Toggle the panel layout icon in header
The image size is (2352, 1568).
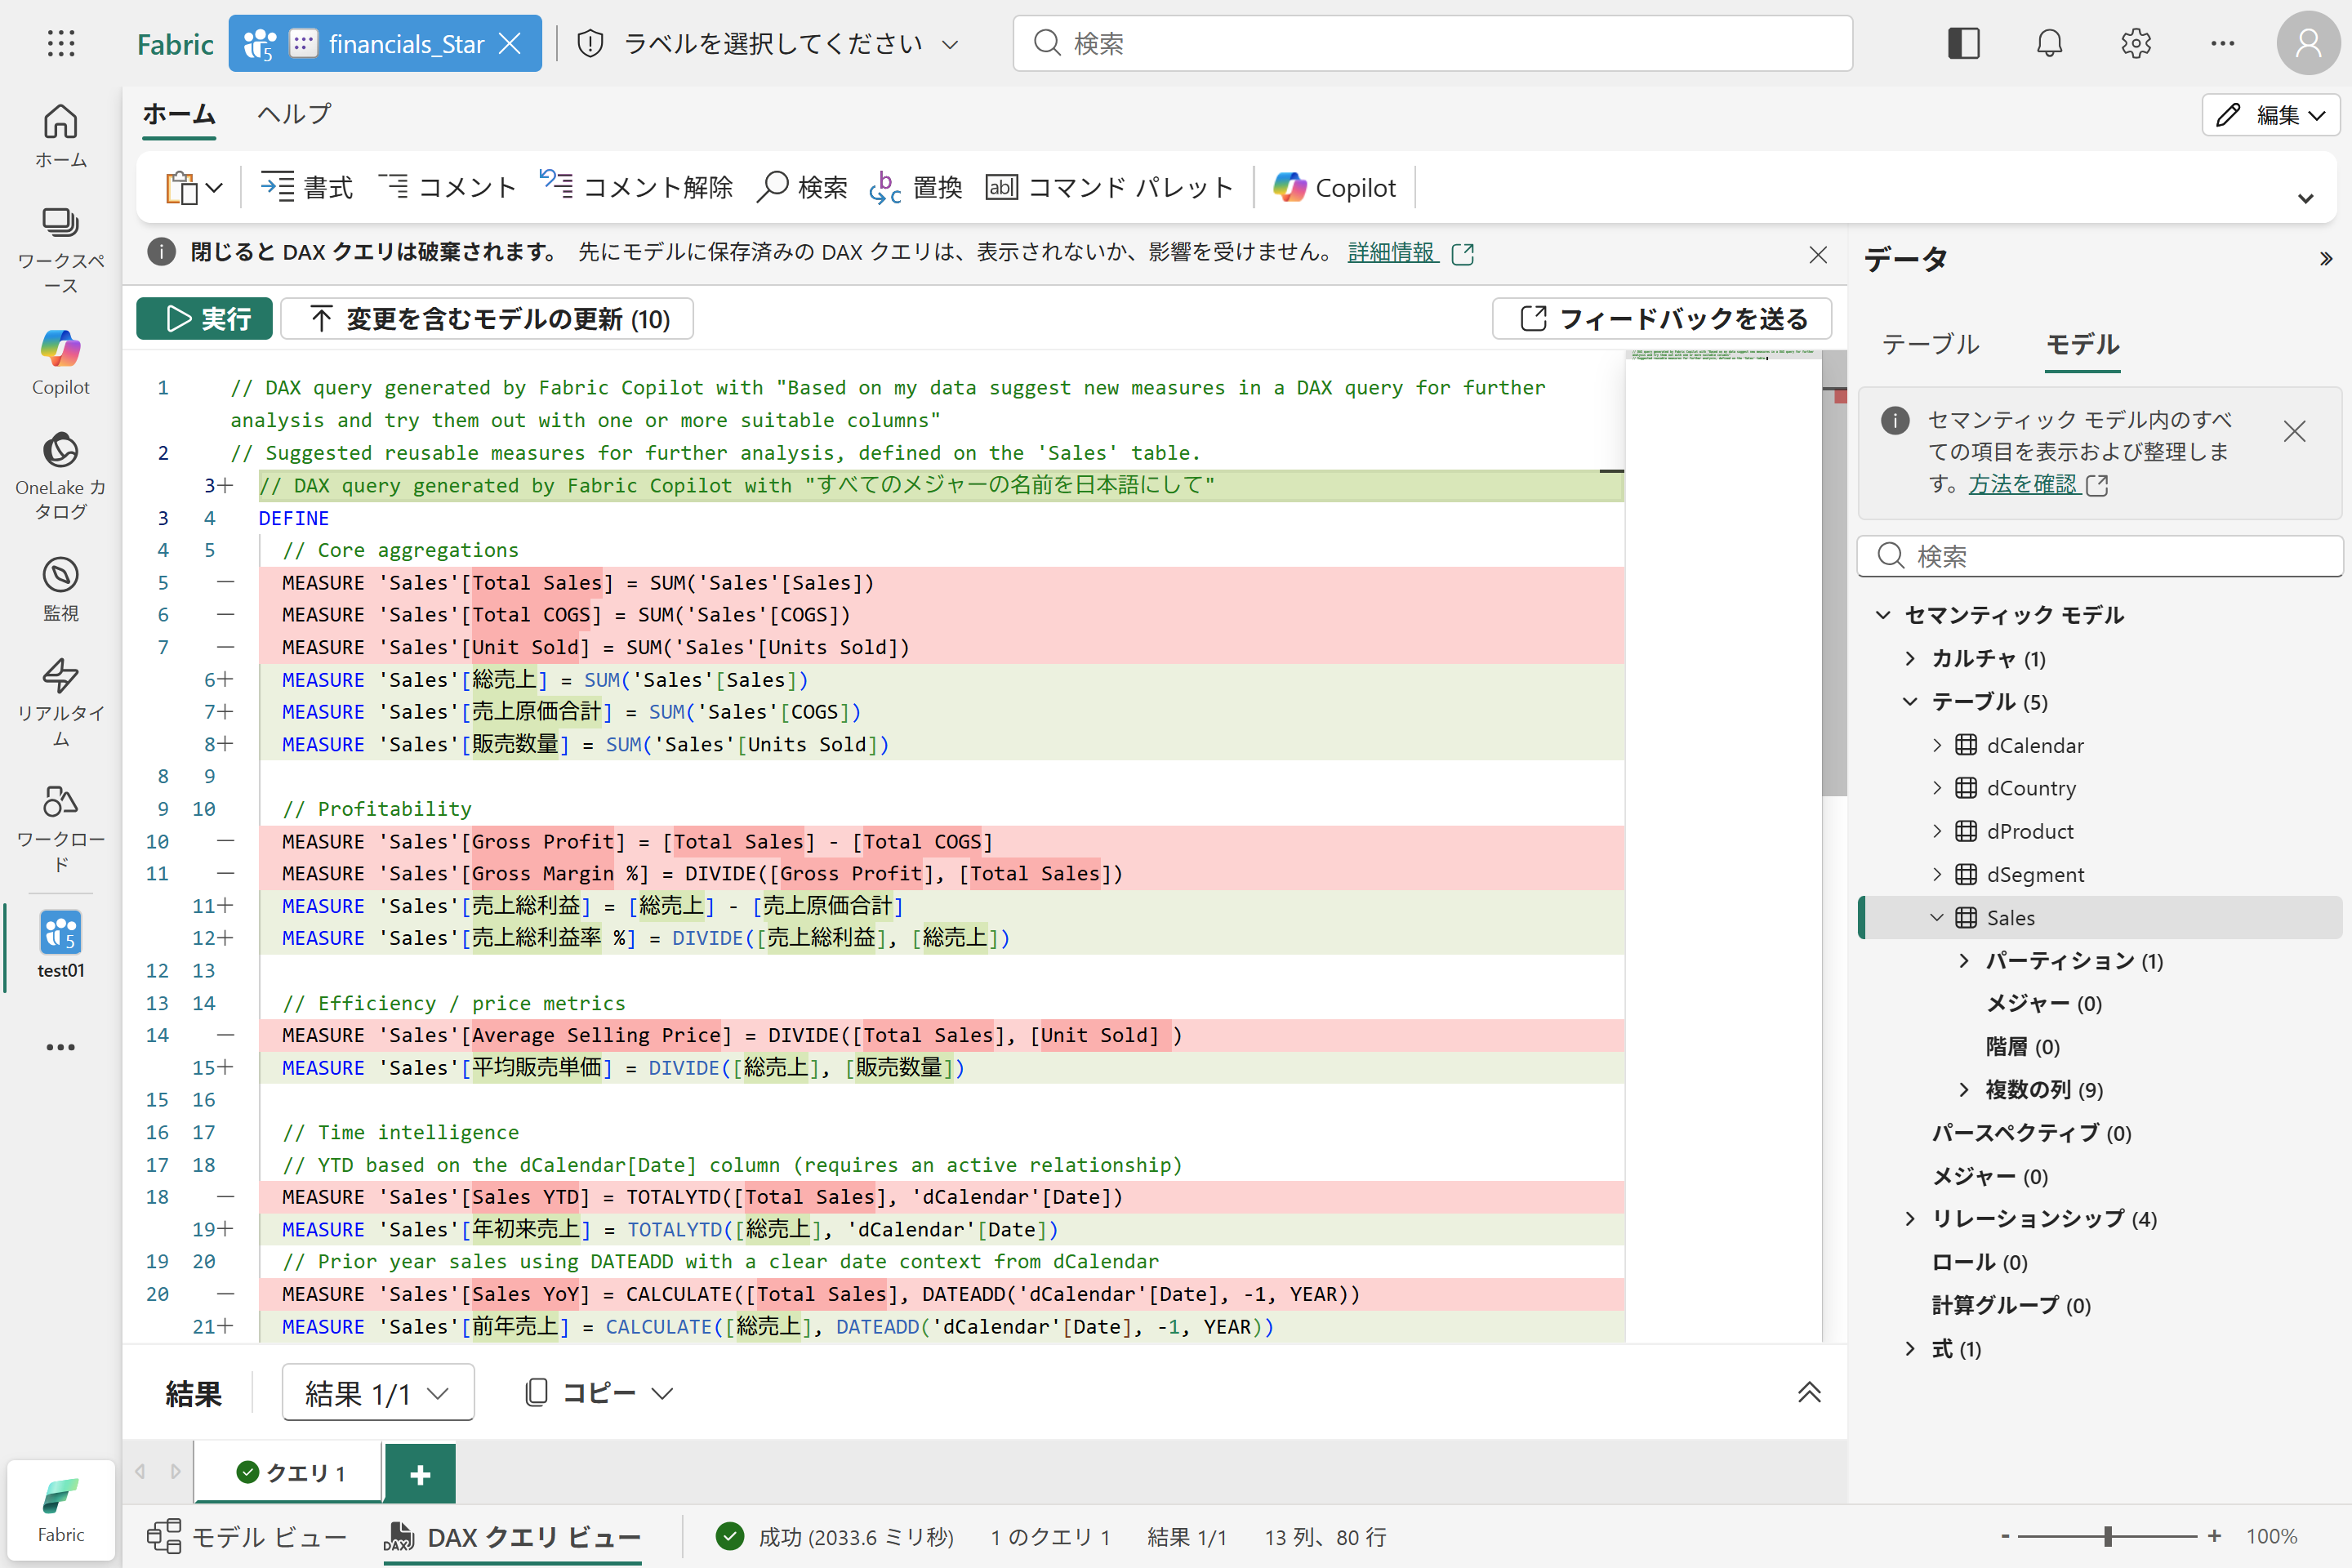1963,43
